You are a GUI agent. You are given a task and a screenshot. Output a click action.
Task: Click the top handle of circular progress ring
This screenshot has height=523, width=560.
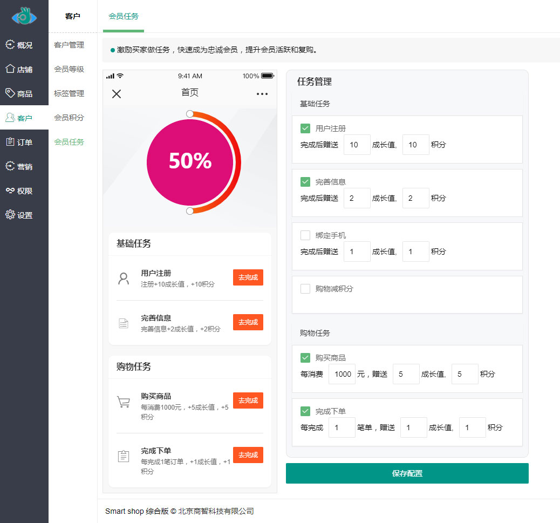pyautogui.click(x=189, y=113)
